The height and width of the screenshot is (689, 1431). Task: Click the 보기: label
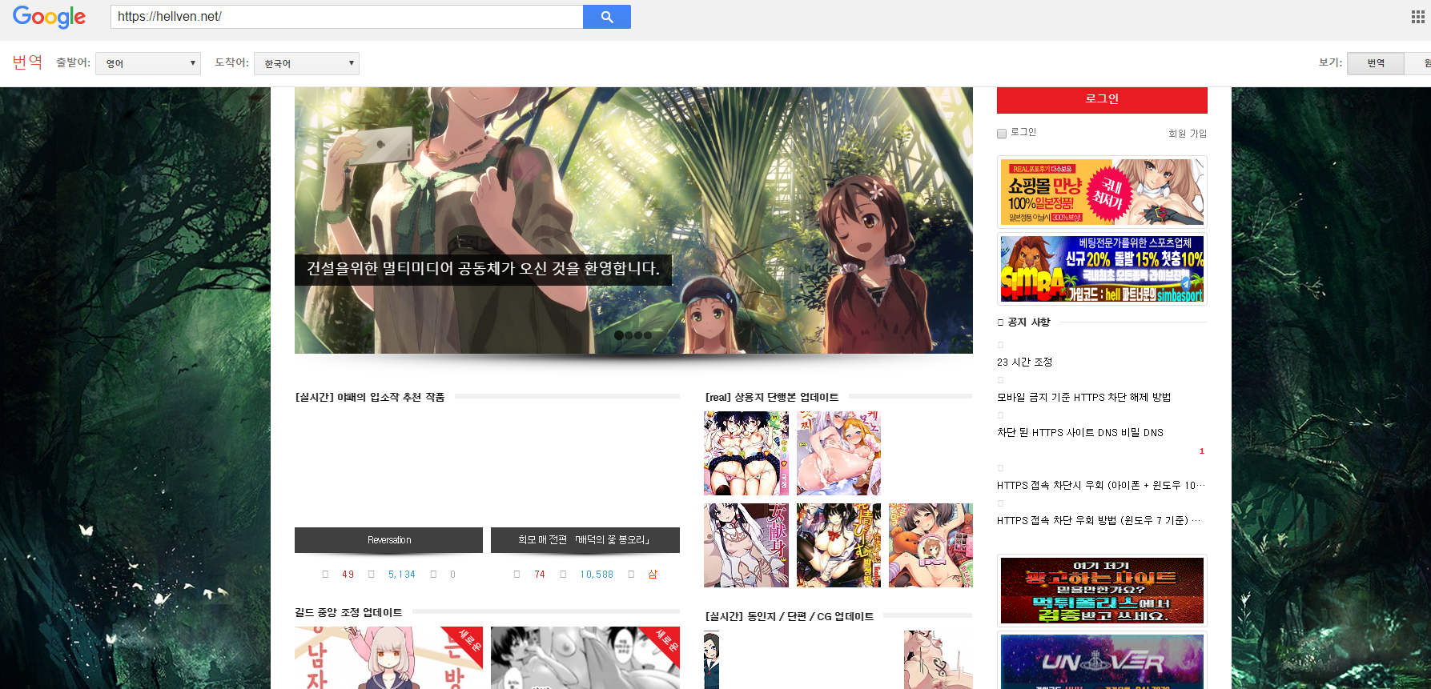(x=1330, y=62)
